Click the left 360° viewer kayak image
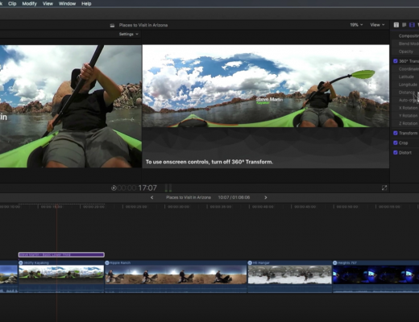Viewport: 419px width, 322px height. pyautogui.click(x=71, y=106)
